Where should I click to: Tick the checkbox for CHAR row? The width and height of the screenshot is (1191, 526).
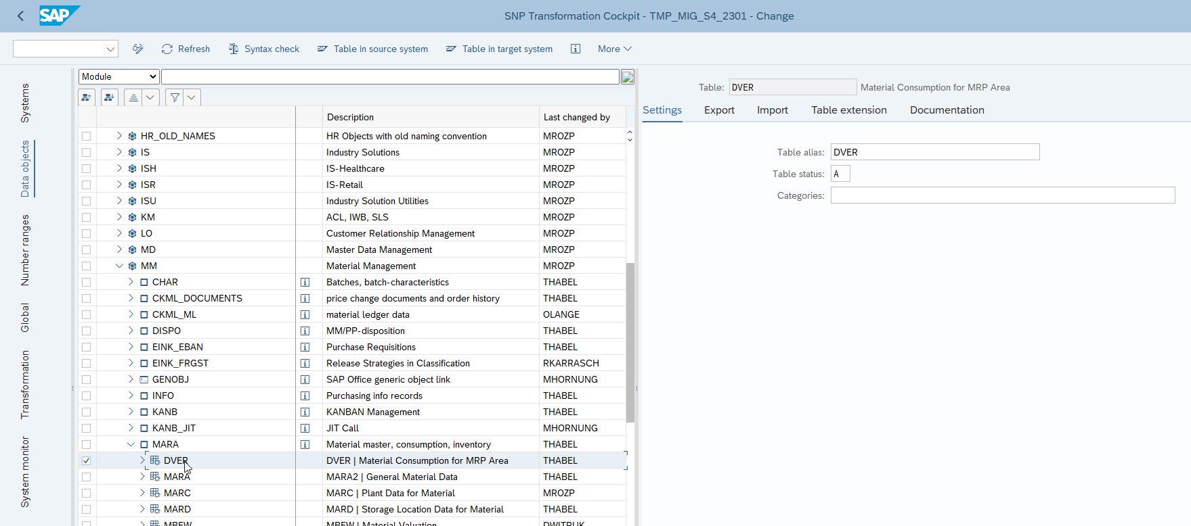click(86, 282)
